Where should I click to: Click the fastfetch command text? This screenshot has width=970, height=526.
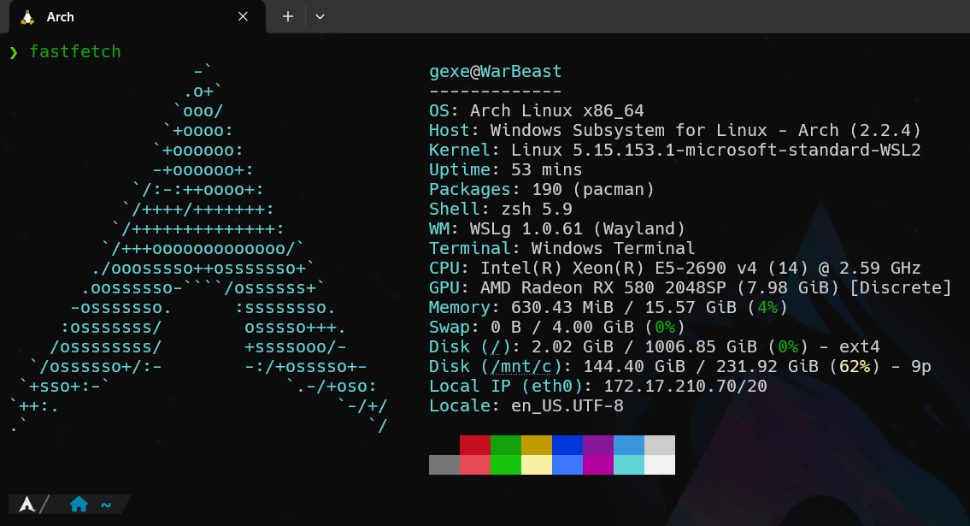click(75, 51)
